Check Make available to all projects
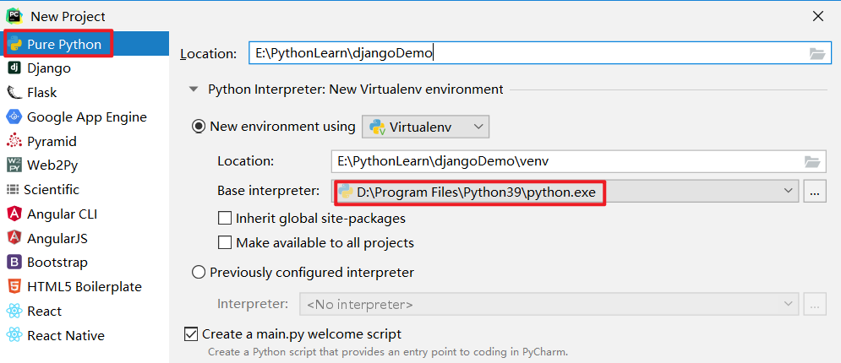 pos(225,242)
